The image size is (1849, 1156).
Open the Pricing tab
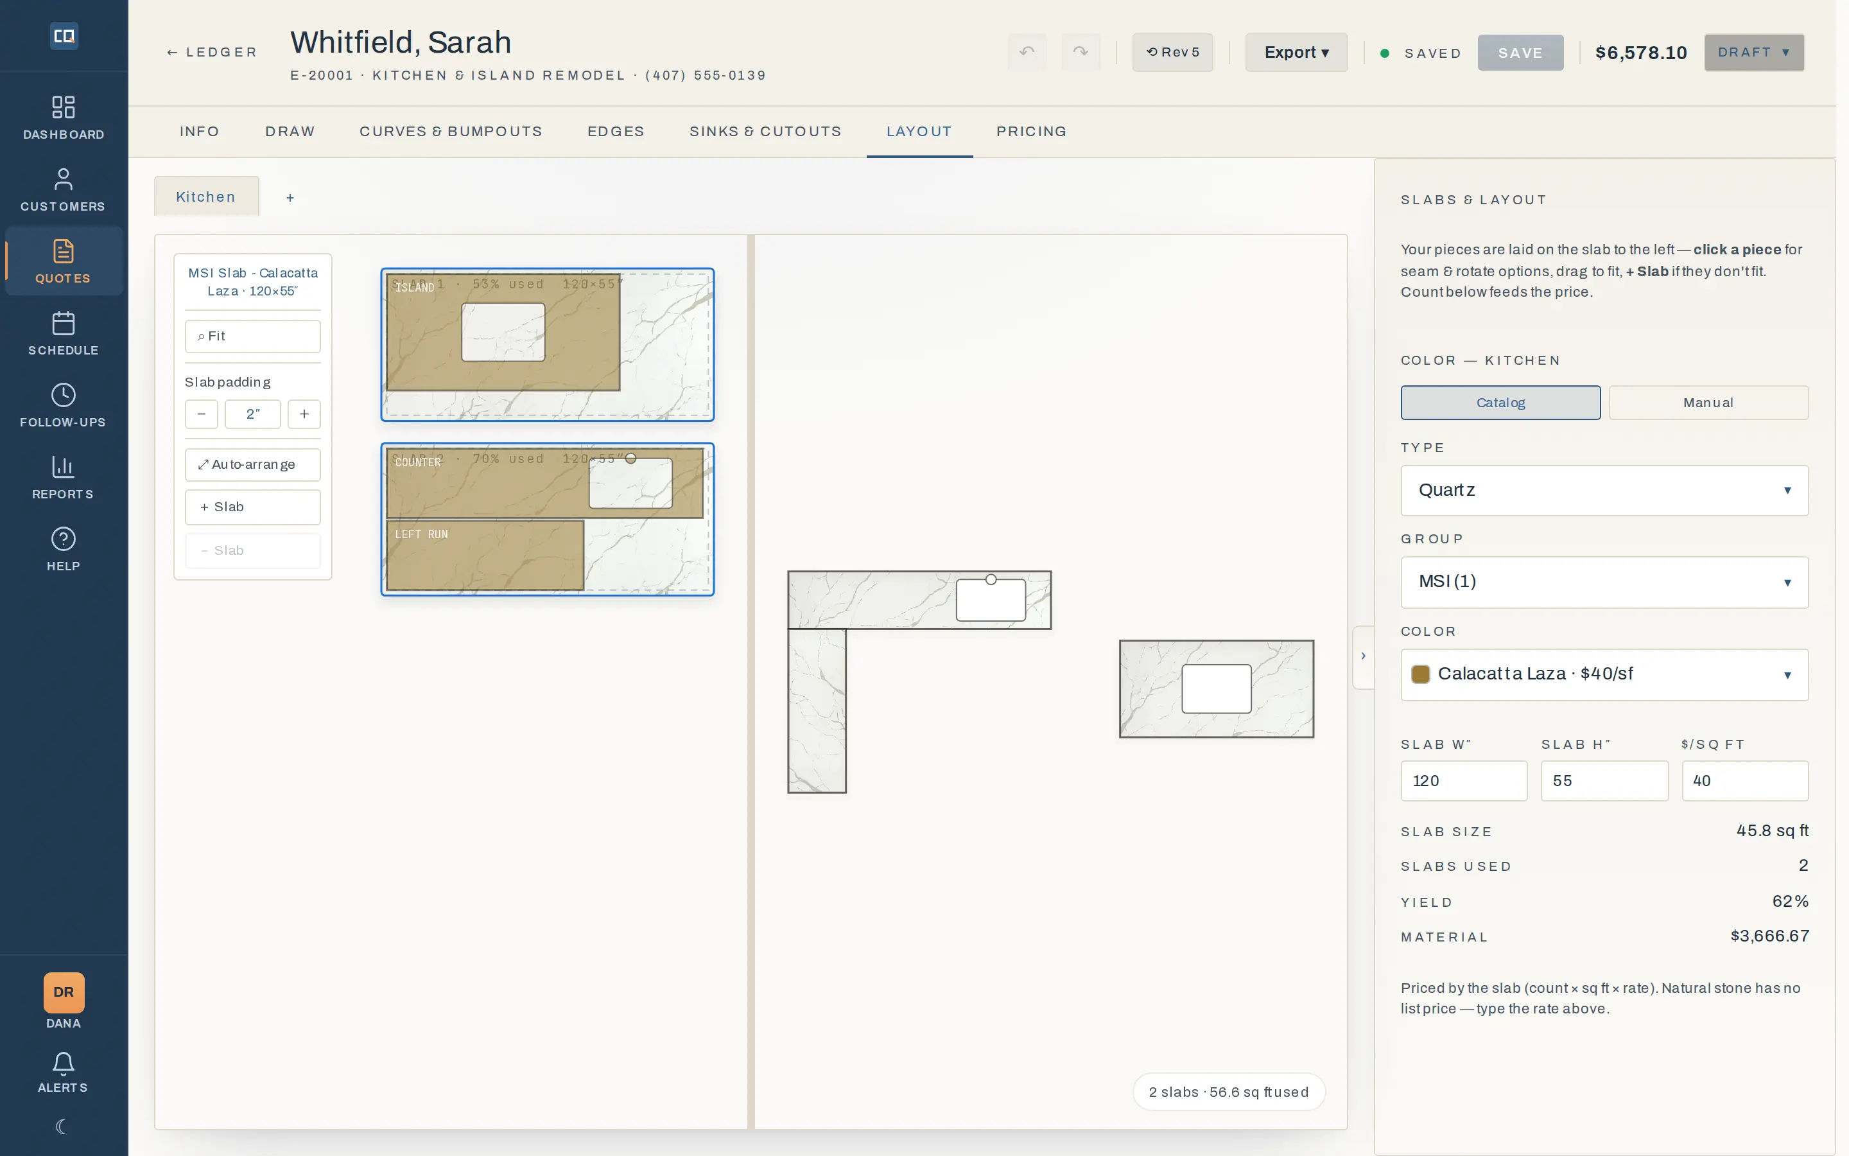click(1032, 132)
